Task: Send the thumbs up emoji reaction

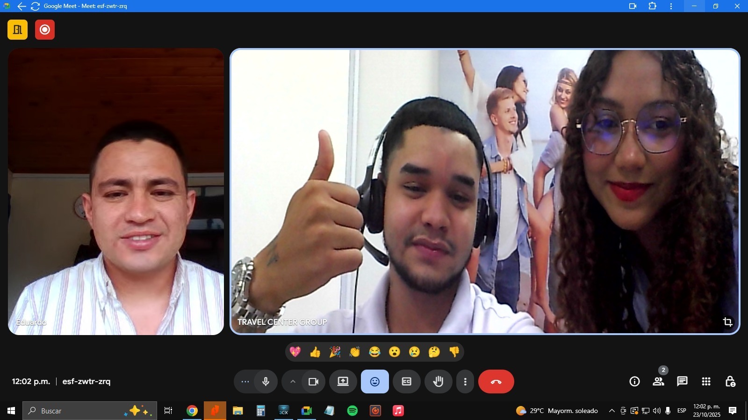Action: point(315,352)
